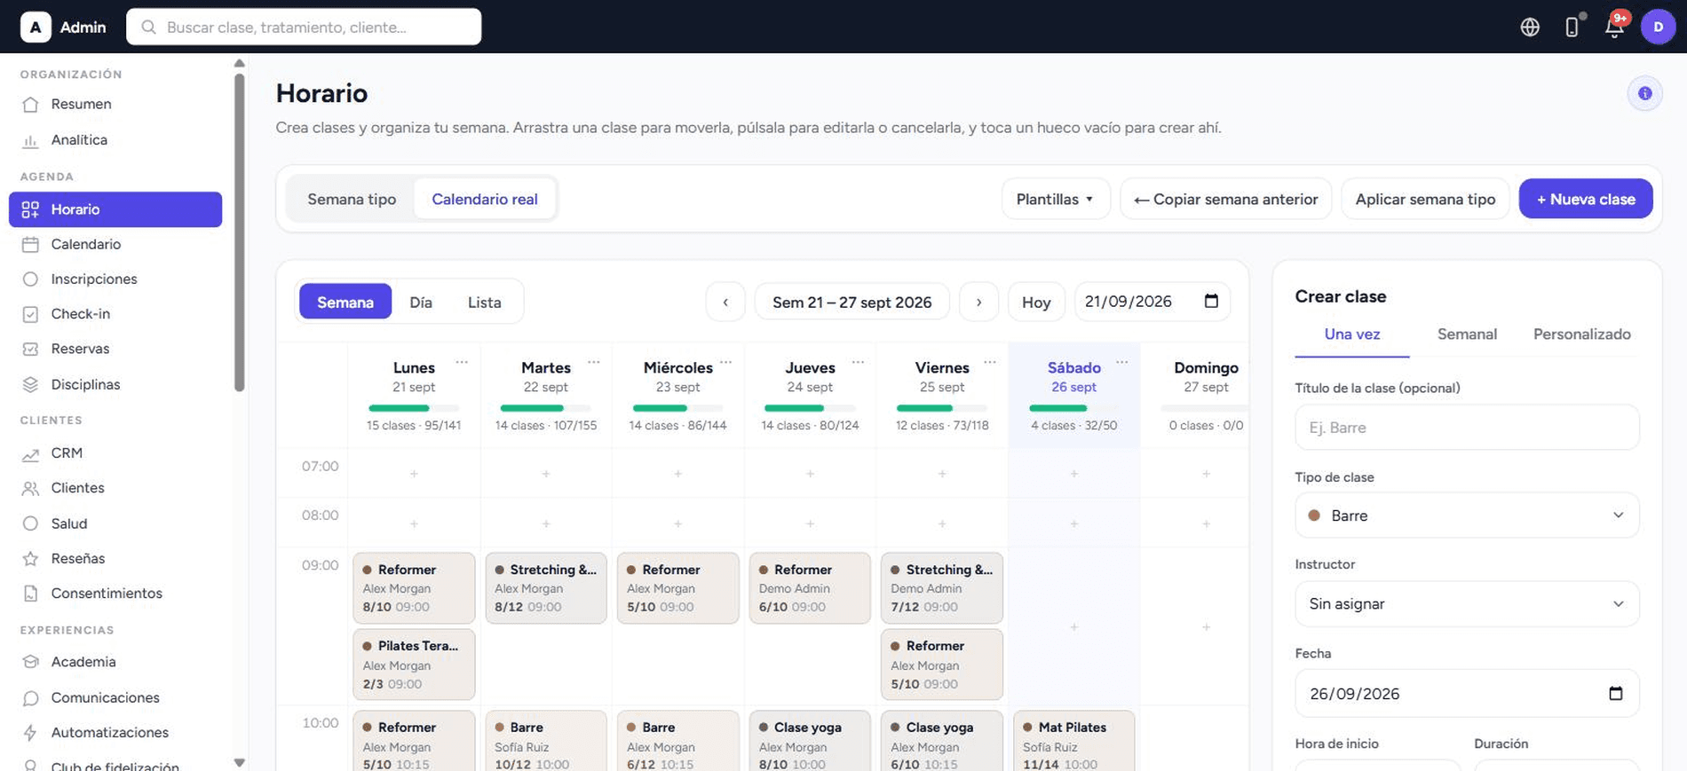Jump to today with Hoy
The width and height of the screenshot is (1687, 771).
1036,302
